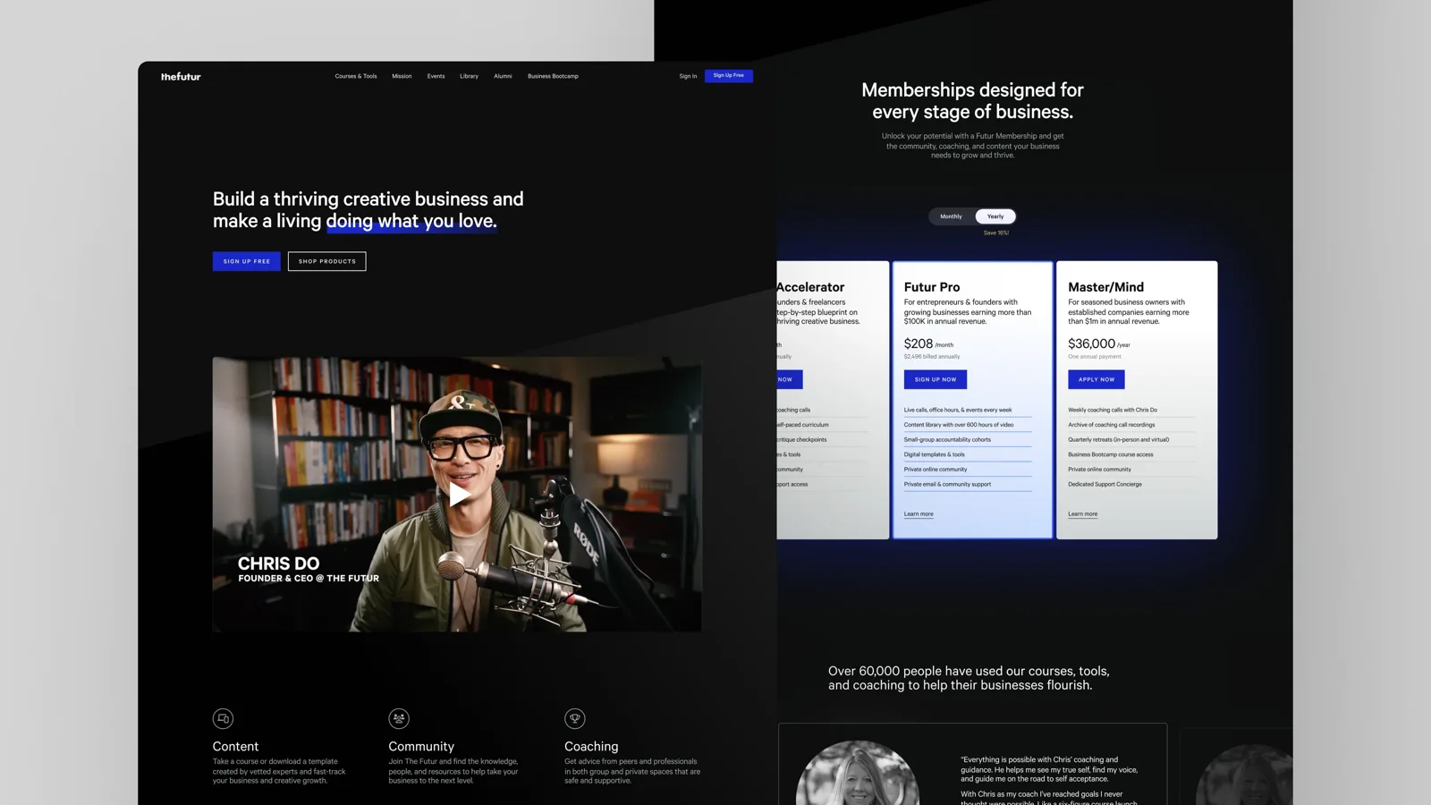Click Sign Up Free in header
This screenshot has height=805, width=1431.
(729, 76)
